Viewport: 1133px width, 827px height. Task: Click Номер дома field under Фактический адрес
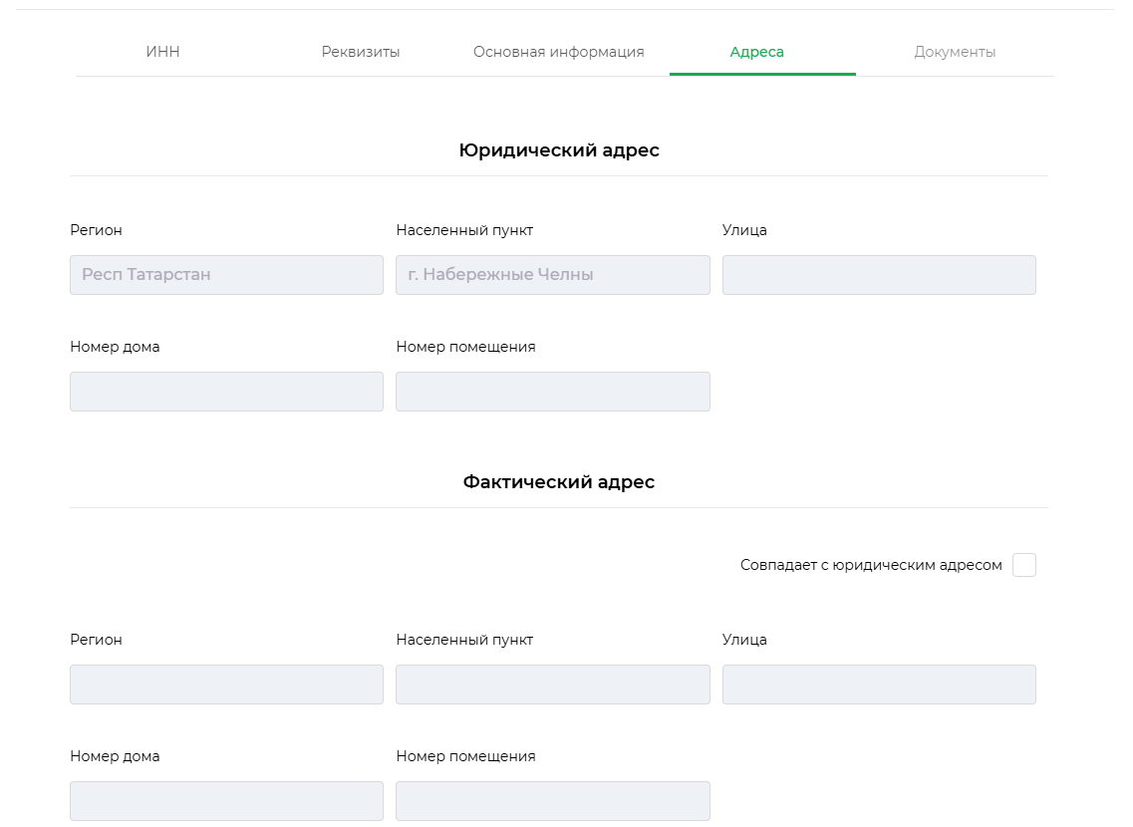(x=227, y=801)
